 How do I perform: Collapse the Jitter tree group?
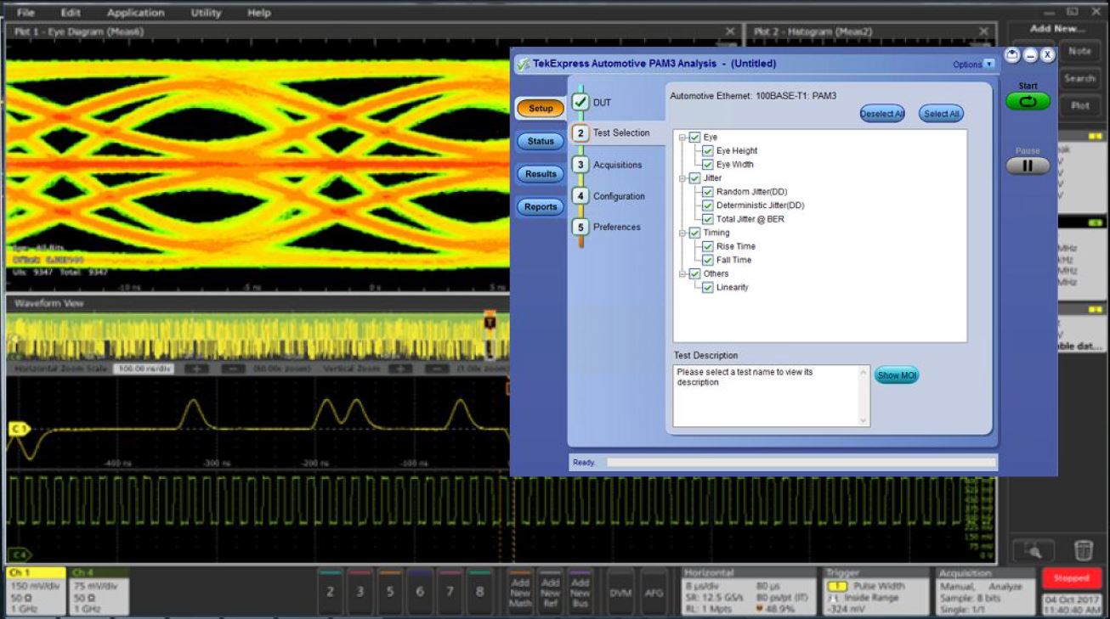click(x=682, y=178)
